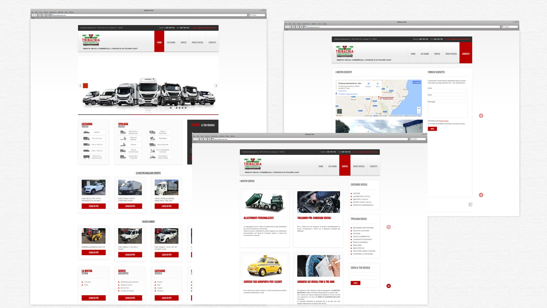Select Gru e Ribaltabile Cassone type
Viewport: 547px width, 308px height.
[x=160, y=151]
